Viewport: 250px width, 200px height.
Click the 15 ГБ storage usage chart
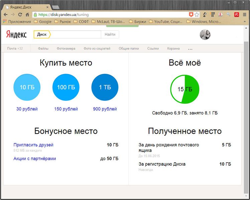coord(185,89)
